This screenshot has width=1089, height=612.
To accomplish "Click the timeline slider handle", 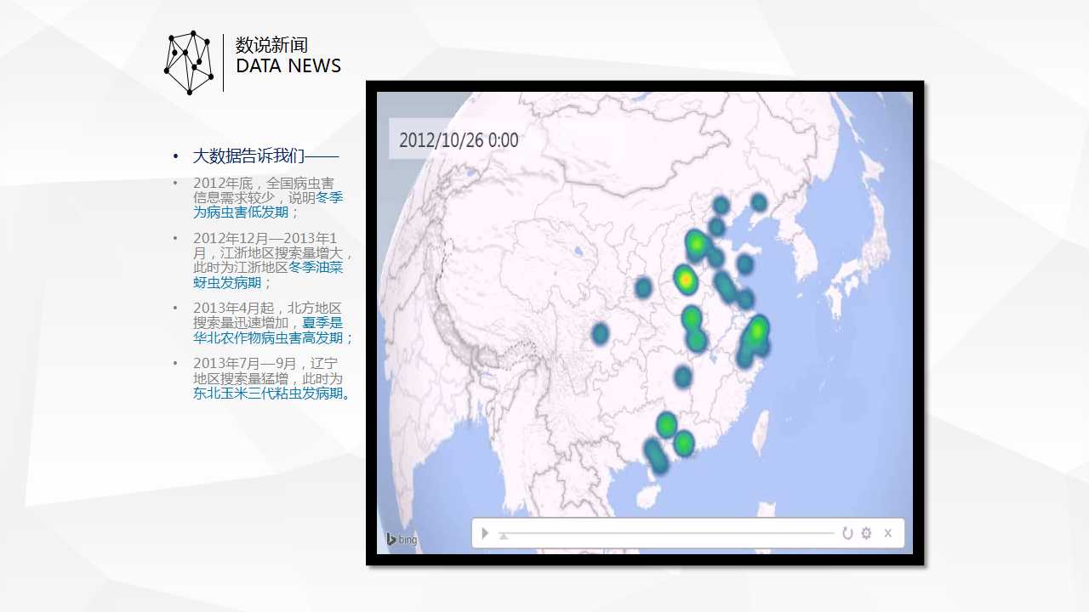I will [x=504, y=535].
